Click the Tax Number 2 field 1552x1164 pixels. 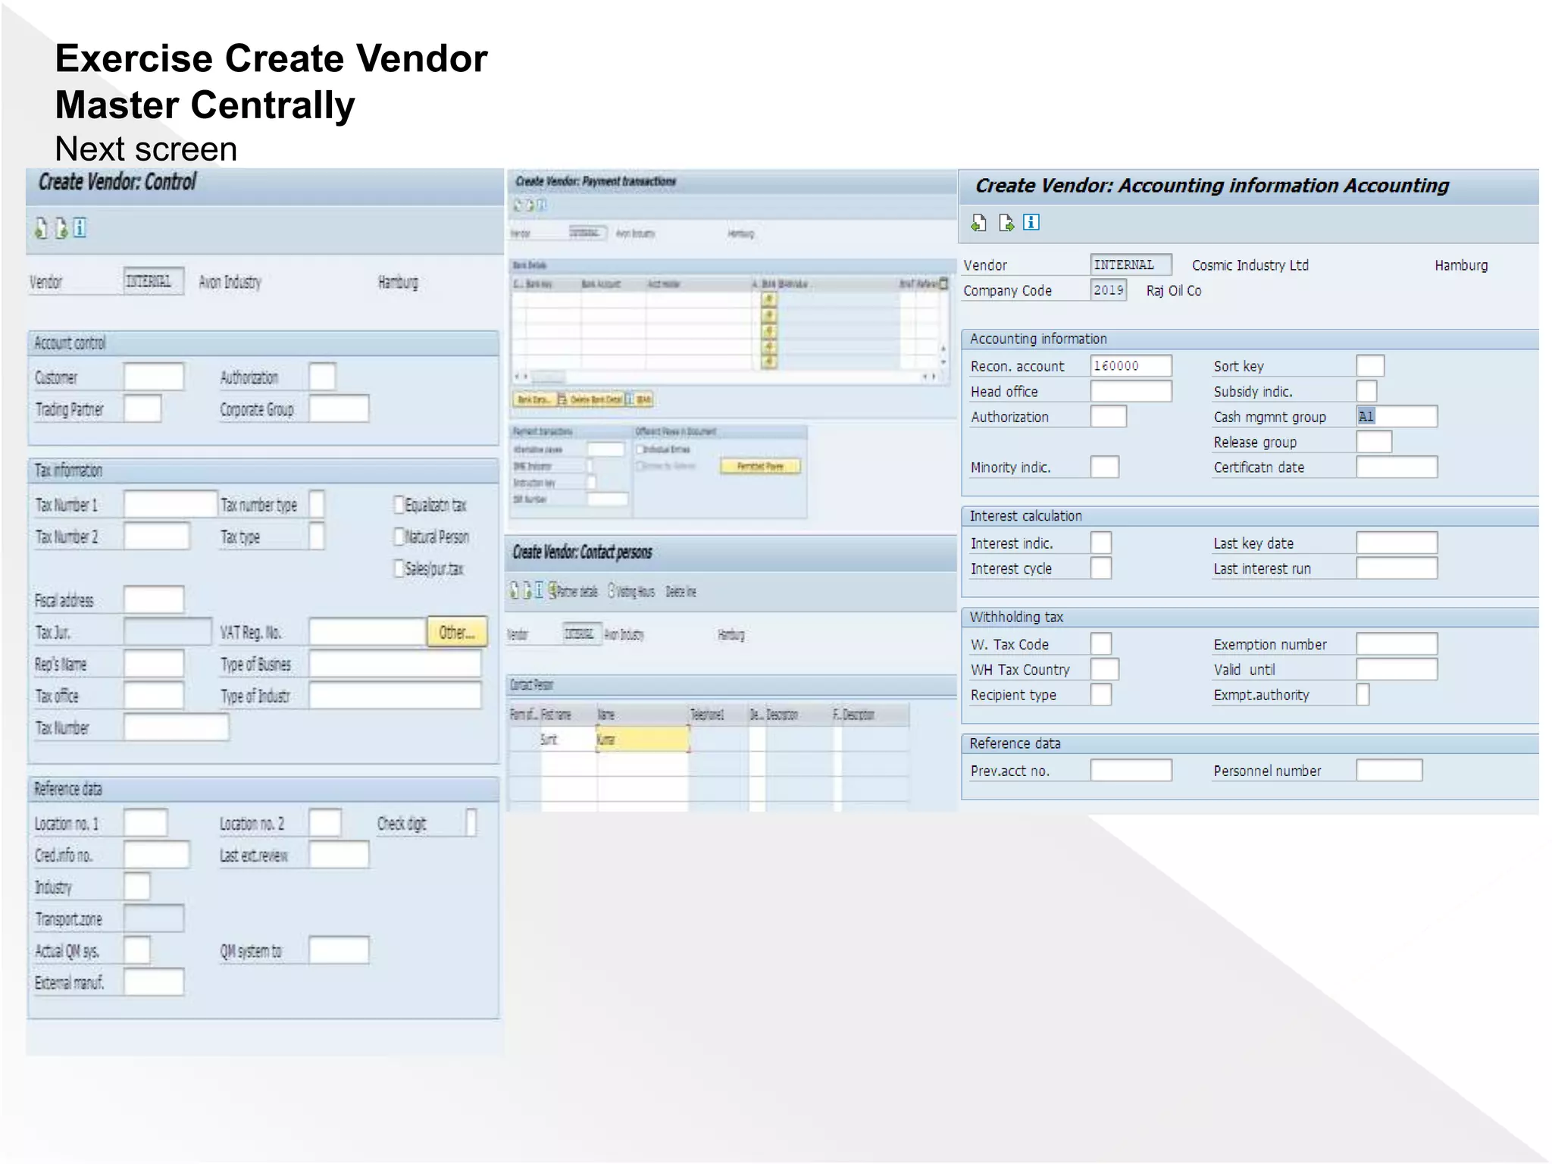[156, 536]
